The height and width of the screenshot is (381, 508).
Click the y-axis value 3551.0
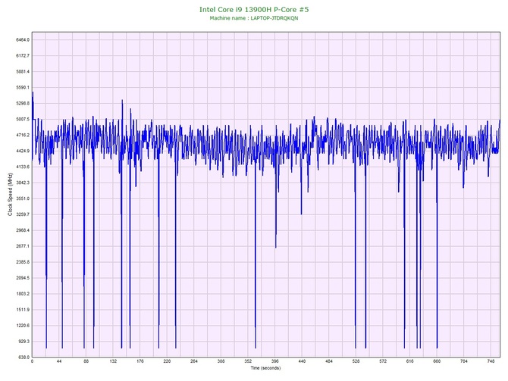tap(23, 198)
